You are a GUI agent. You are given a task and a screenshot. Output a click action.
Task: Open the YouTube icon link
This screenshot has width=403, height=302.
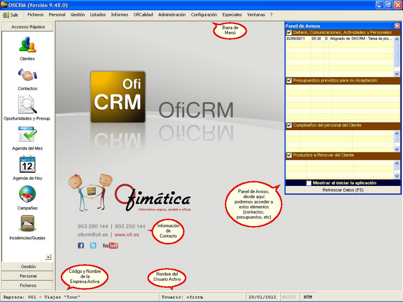tap(110, 246)
